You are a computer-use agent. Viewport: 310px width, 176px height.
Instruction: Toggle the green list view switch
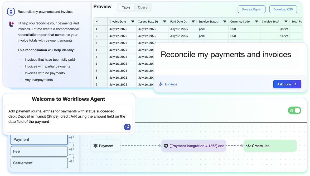coord(294,110)
